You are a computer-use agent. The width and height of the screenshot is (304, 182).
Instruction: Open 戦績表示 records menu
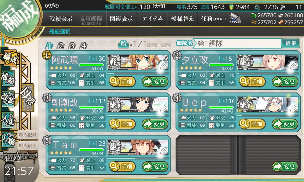[61, 19]
